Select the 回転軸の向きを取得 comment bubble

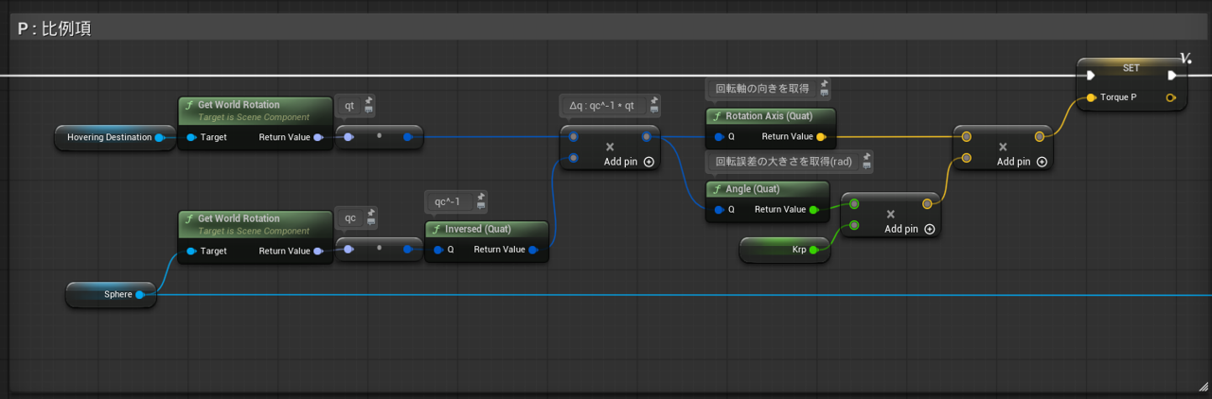click(x=762, y=89)
